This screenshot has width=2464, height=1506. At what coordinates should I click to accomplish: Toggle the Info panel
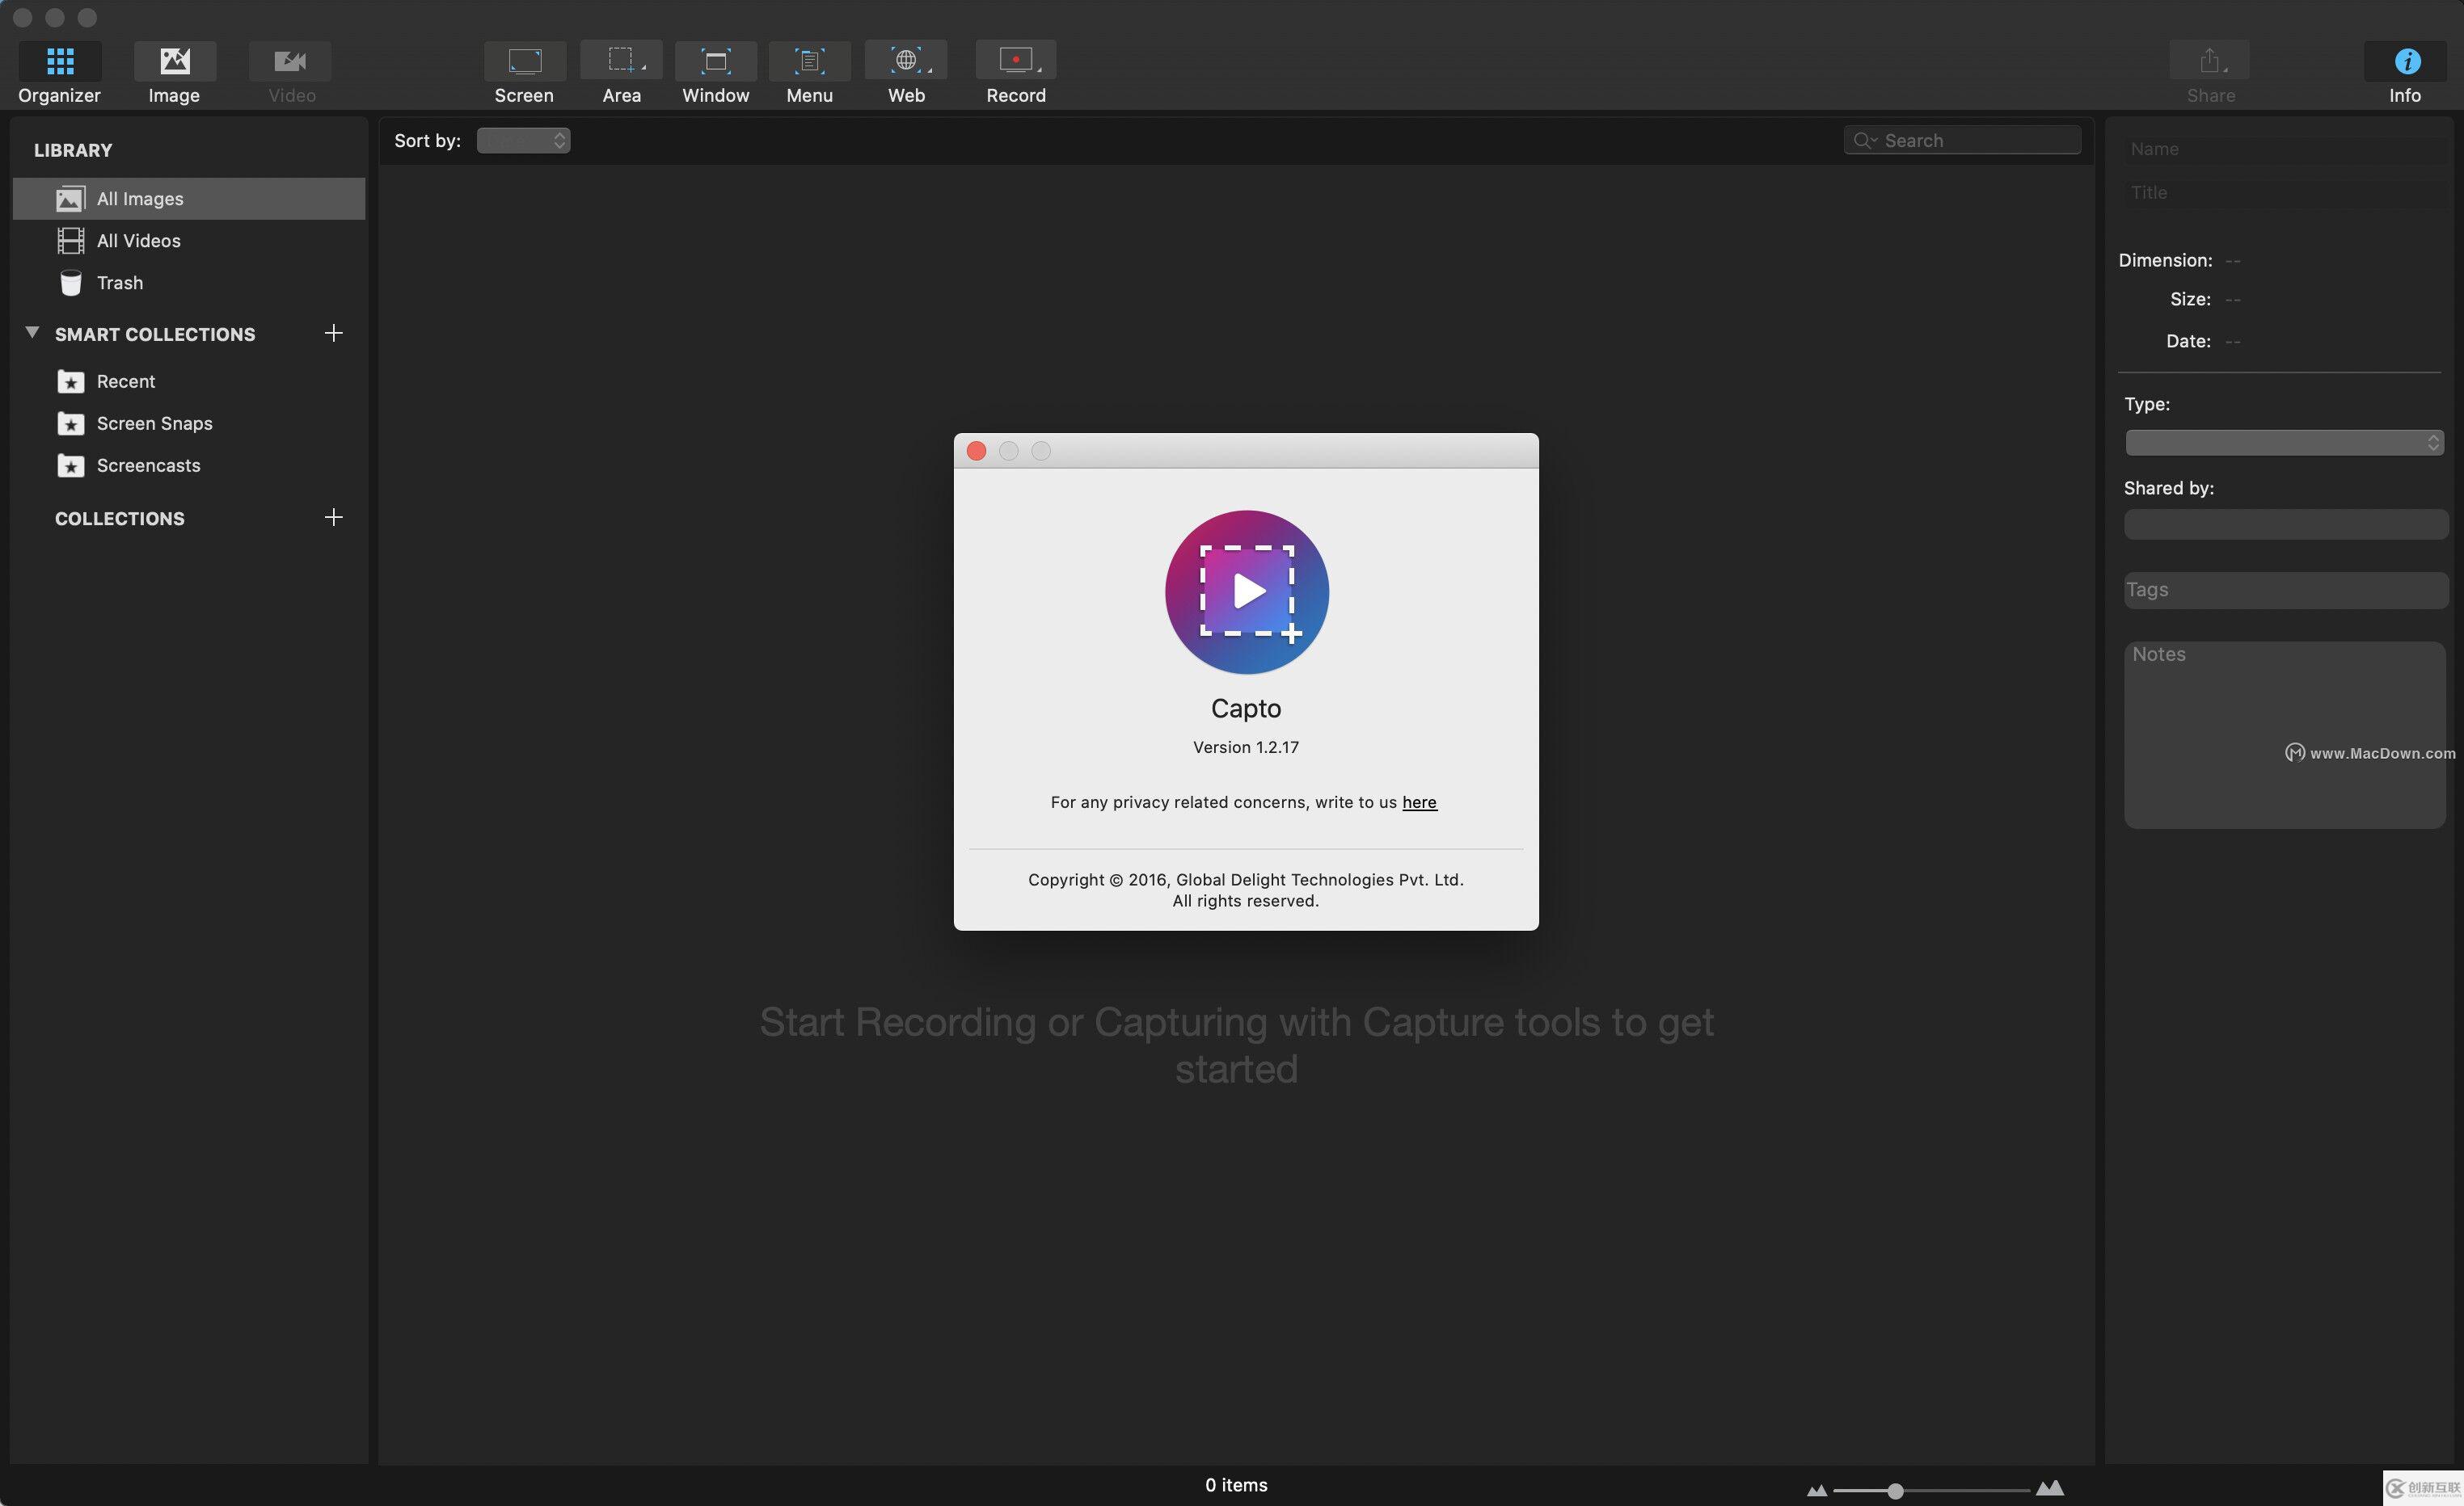[x=2405, y=61]
